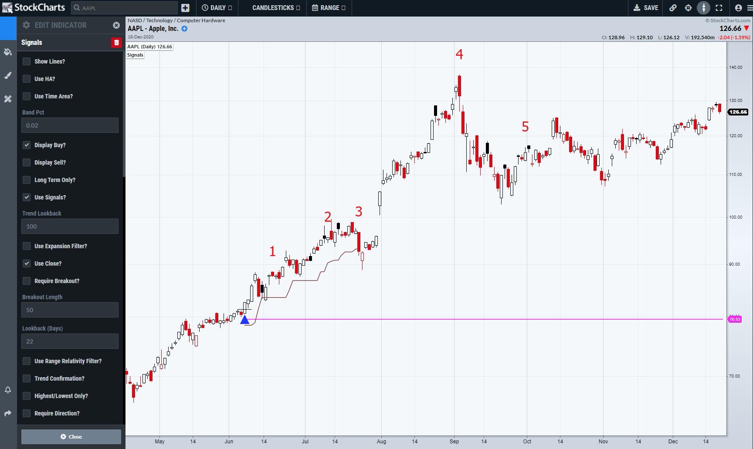Select the paintbrush tool in left sidebar
Screen dimensions: 753x449
(8, 76)
